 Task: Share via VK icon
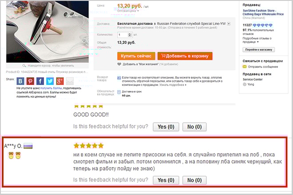(20, 81)
